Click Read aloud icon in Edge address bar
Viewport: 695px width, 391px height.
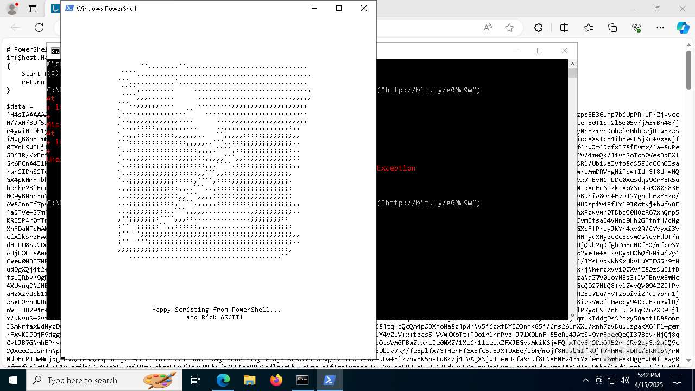pos(488,28)
